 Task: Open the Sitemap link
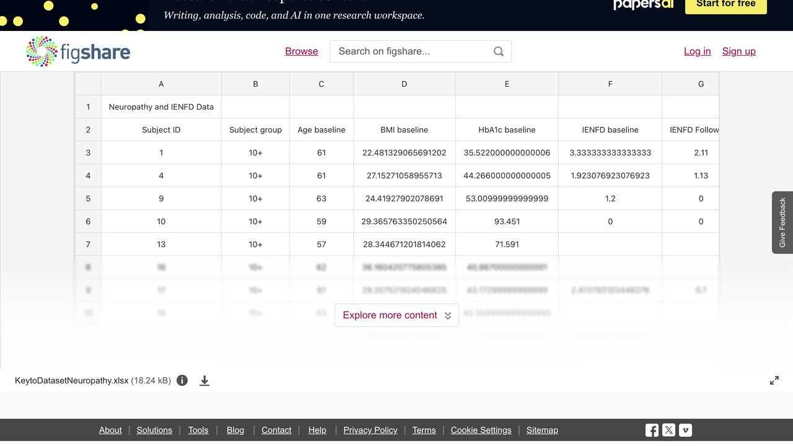click(x=542, y=430)
